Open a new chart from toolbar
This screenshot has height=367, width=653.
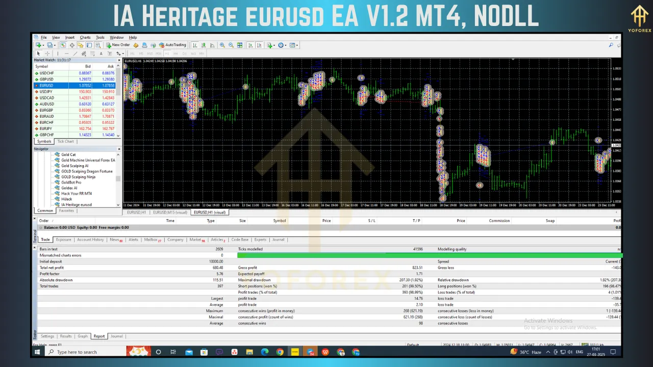tap(39, 45)
